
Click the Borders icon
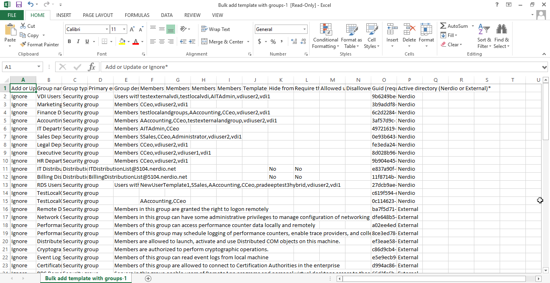[104, 41]
